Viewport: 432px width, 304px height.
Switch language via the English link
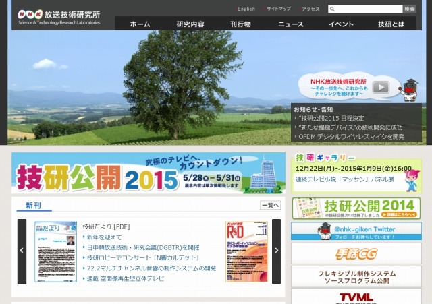pos(246,9)
